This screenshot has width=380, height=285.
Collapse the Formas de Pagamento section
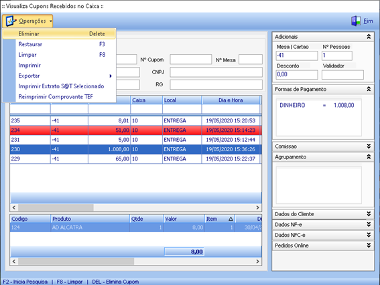[369, 89]
